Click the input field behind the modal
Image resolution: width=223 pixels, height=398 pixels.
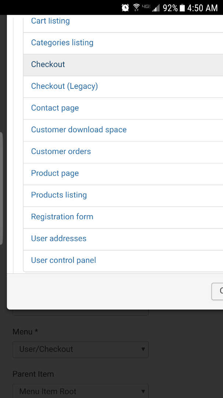[80, 313]
